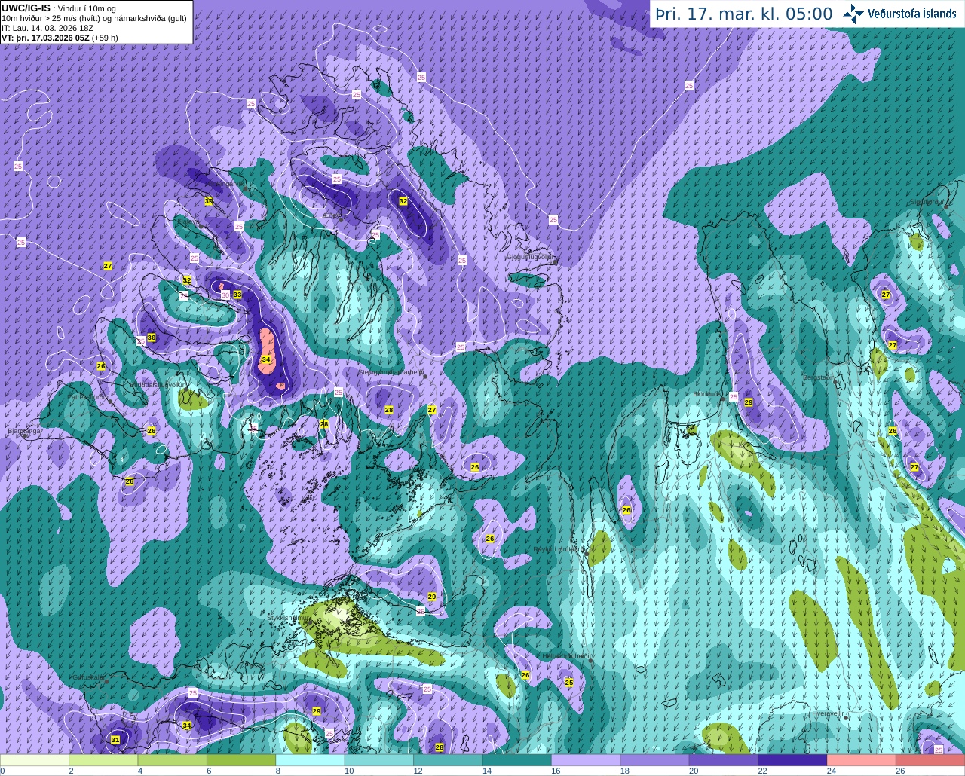965x776 pixels.
Task: Click the yellow gust label 30 above Bíldudalsflugvöllur
Action: point(151,338)
